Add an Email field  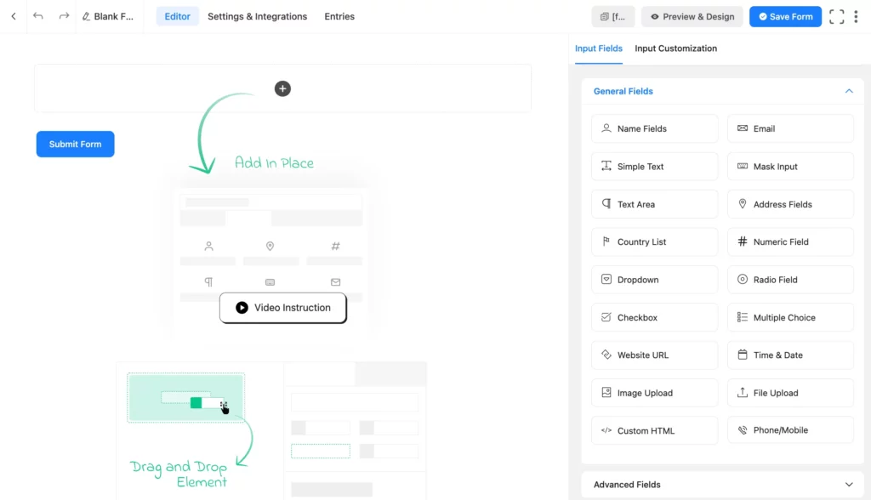click(x=790, y=128)
